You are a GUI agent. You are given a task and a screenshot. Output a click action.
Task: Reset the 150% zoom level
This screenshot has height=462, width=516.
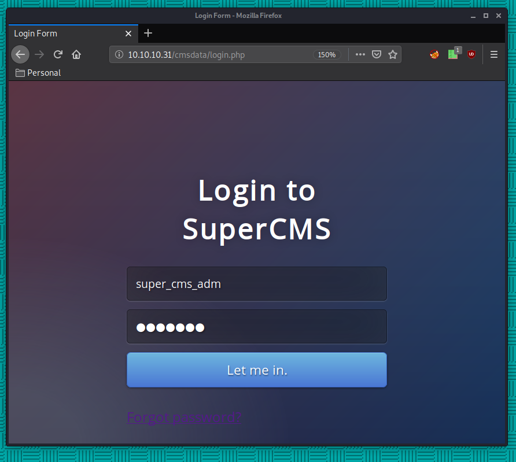pyautogui.click(x=326, y=54)
